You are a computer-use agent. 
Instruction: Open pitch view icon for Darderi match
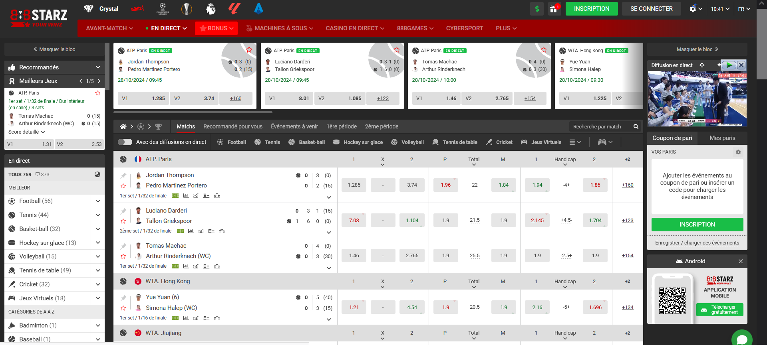click(180, 231)
